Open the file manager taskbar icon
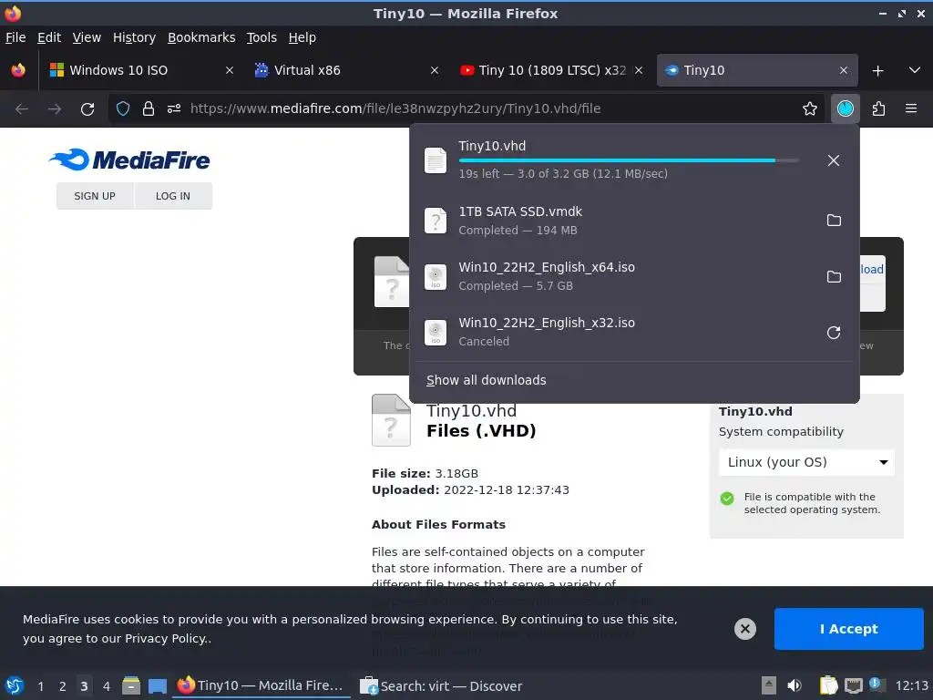This screenshot has height=700, width=933. point(131,685)
